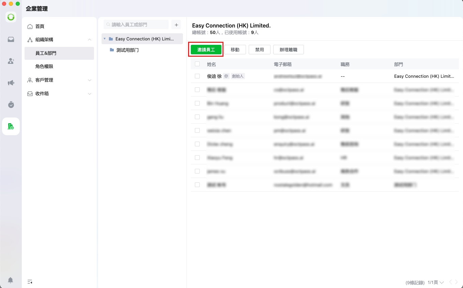Expand the 客戶管理 menu section
Screen dimensions: 463x288
[x=90, y=80]
